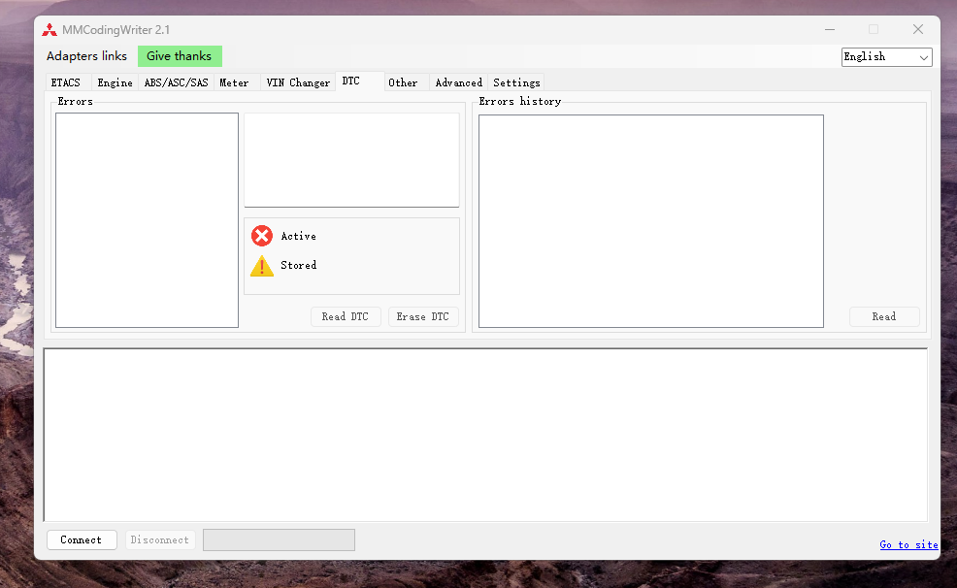
Task: Switch to the ETACS tab
Action: point(66,82)
